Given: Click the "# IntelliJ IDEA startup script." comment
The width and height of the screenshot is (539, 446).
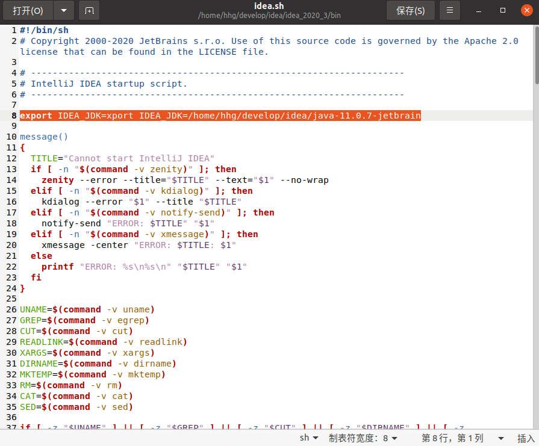Looking at the screenshot, I should point(104,84).
